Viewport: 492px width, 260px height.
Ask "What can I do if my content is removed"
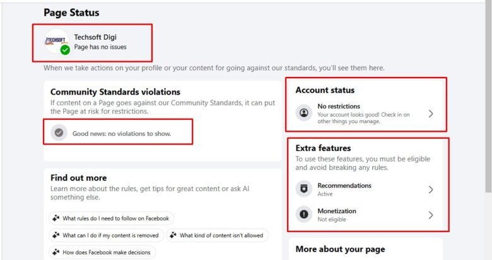coord(110,235)
